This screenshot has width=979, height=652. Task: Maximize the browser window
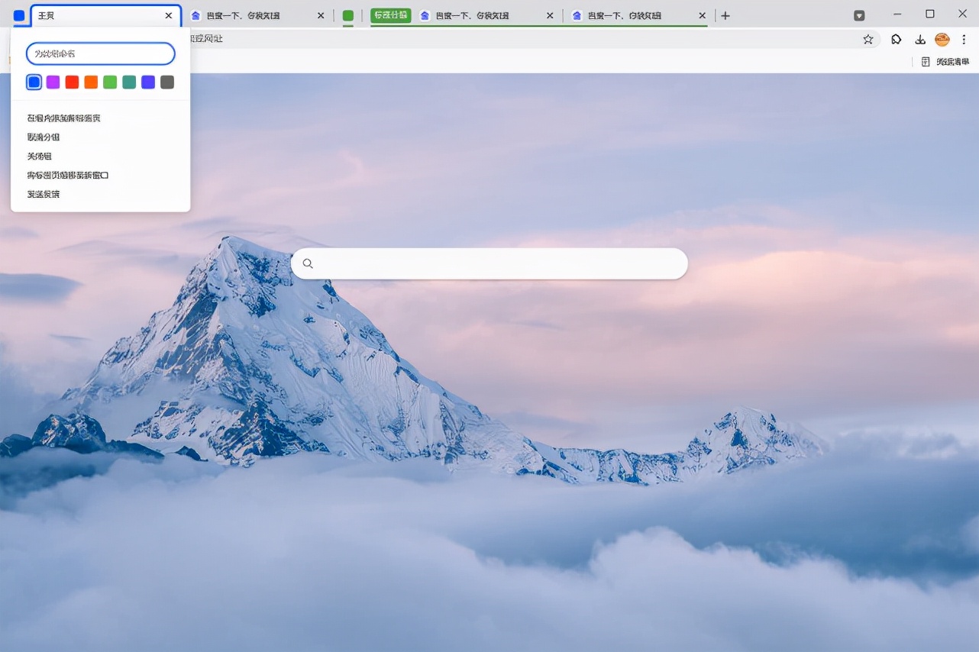[x=930, y=15]
